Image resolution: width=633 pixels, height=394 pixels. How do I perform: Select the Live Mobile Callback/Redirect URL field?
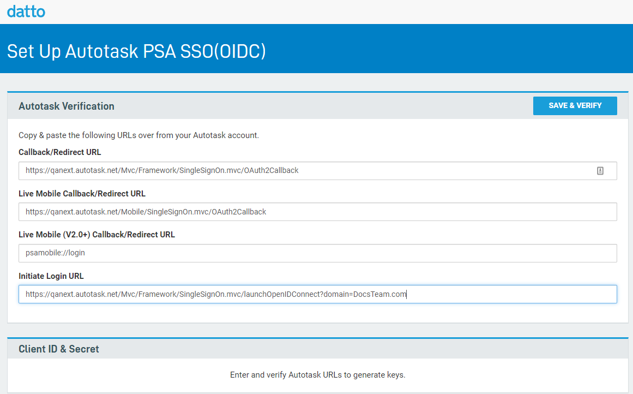pyautogui.click(x=317, y=212)
